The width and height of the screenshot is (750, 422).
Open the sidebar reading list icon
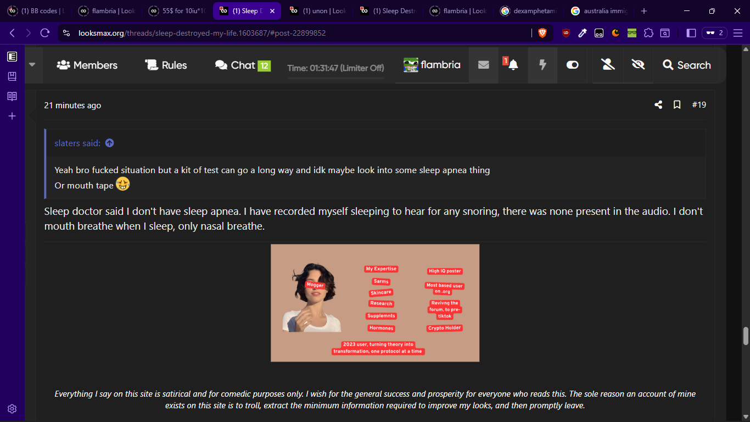(12, 96)
